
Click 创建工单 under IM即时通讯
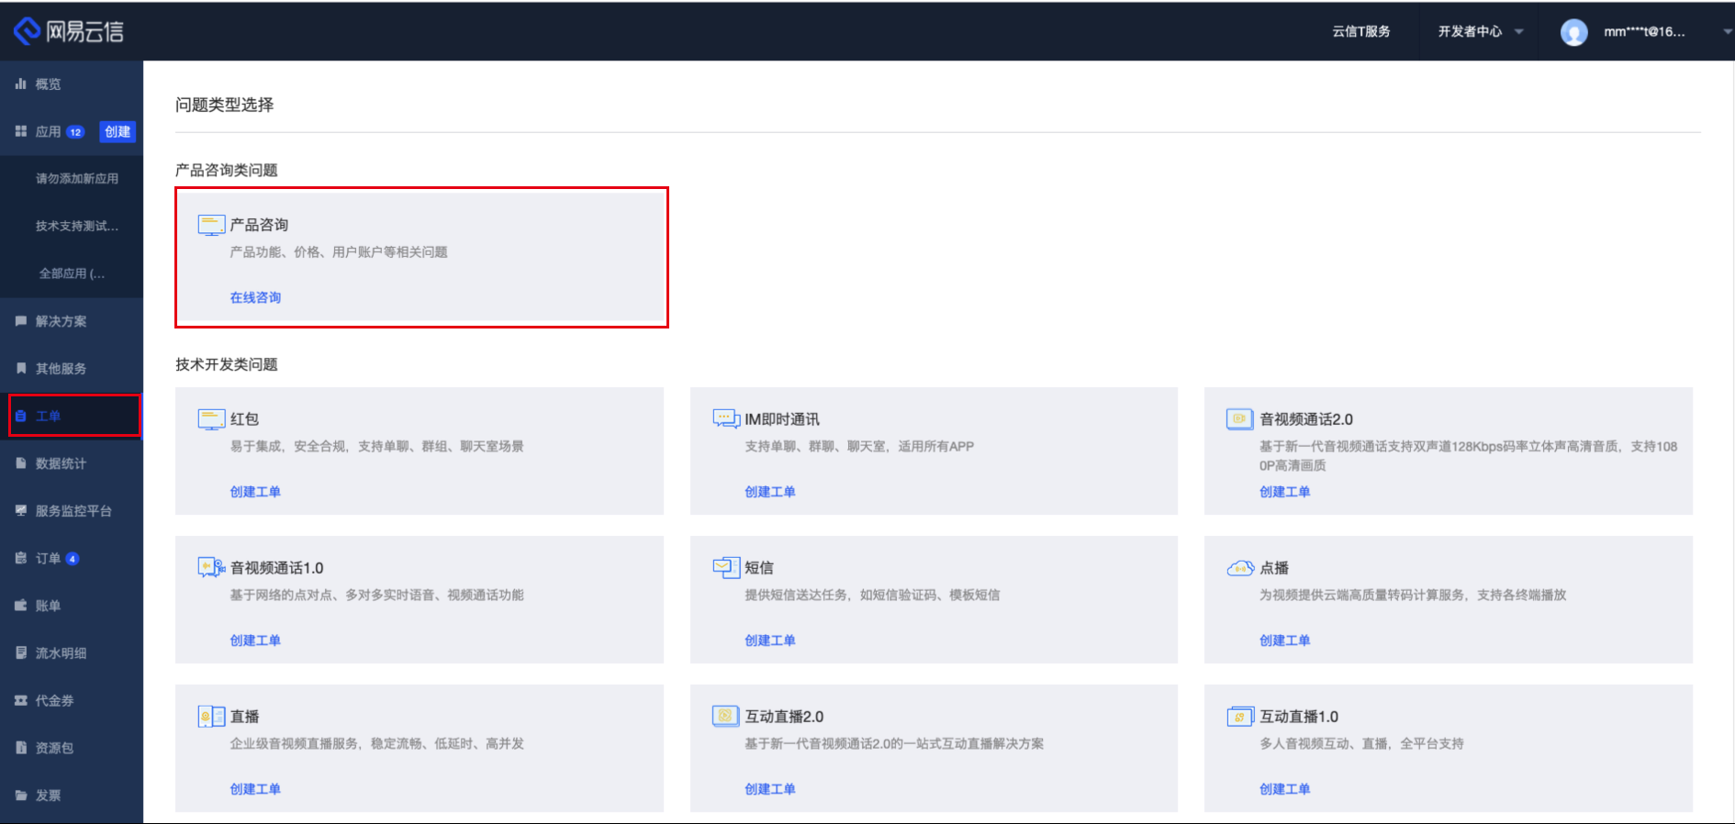770,492
